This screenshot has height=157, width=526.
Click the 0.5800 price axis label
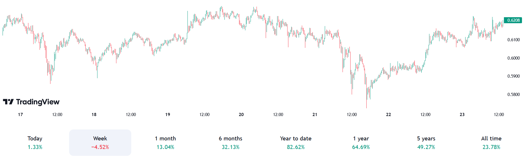pyautogui.click(x=513, y=95)
